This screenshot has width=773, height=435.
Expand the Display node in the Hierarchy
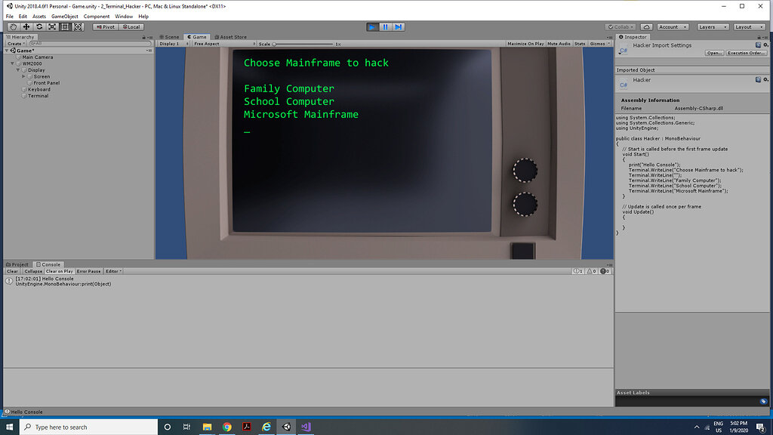click(20, 69)
